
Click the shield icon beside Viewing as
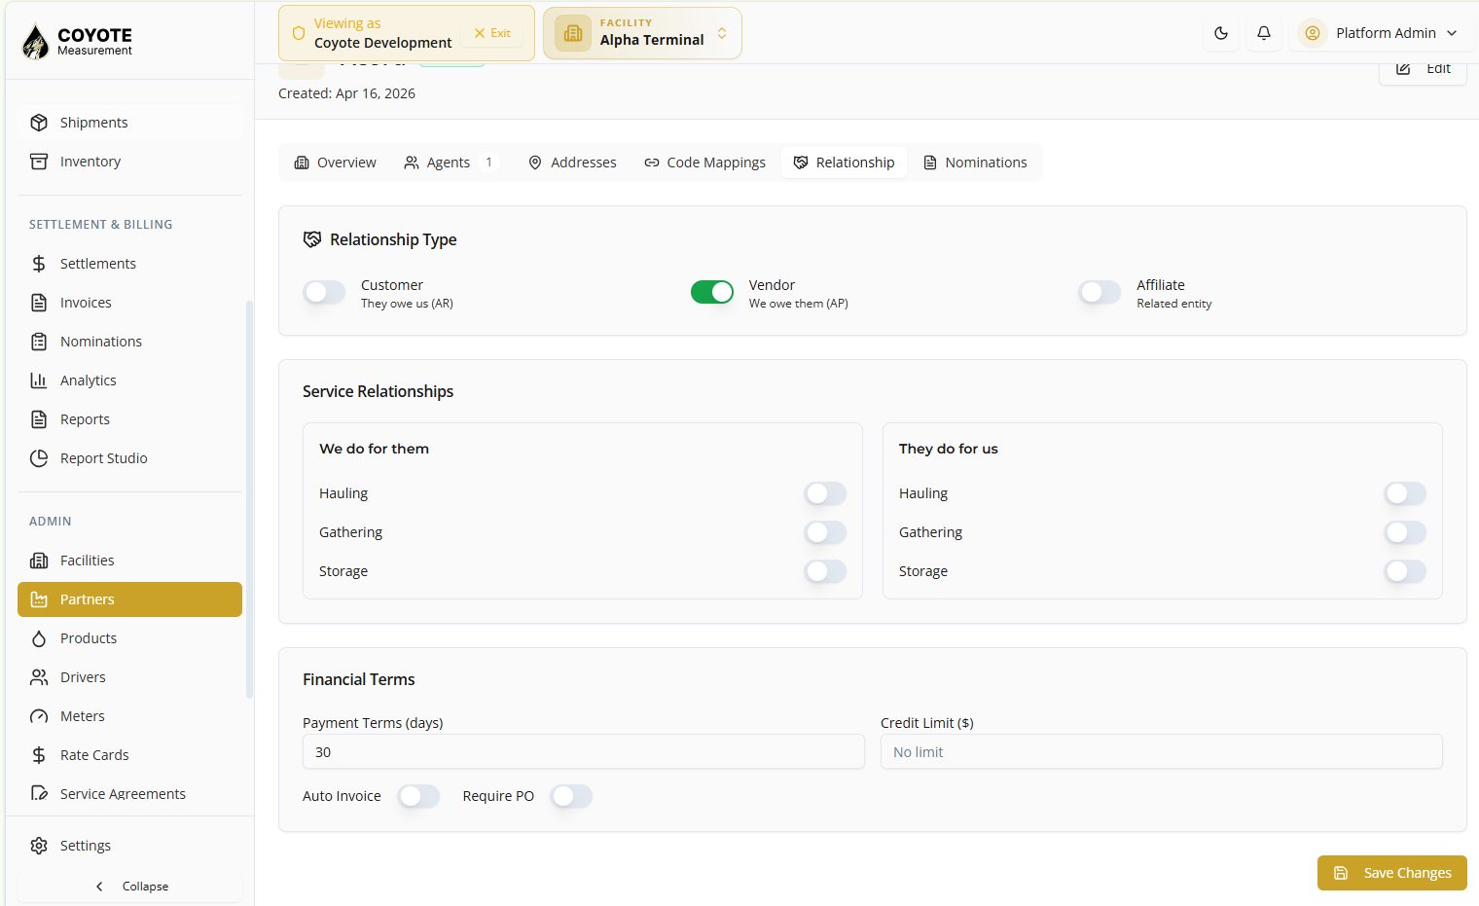tap(299, 33)
